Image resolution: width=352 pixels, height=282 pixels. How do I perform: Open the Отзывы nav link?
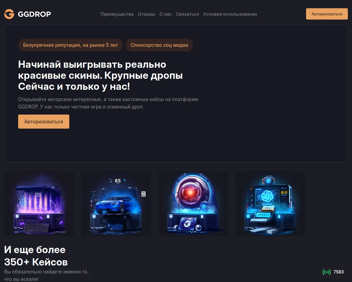click(147, 14)
